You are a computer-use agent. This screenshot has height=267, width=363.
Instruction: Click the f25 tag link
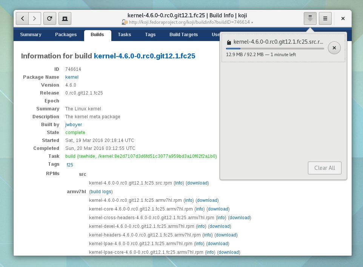(x=70, y=165)
